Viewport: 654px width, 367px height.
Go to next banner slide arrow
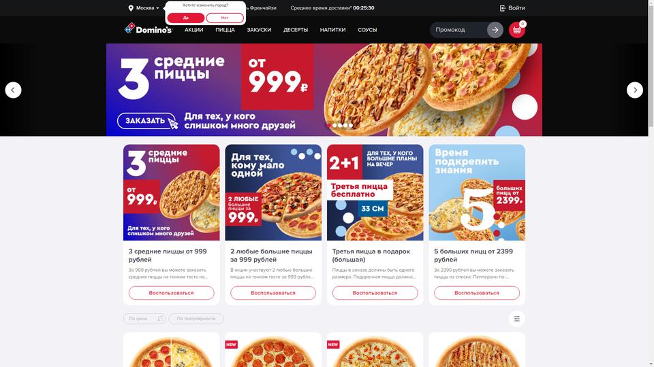click(x=634, y=90)
